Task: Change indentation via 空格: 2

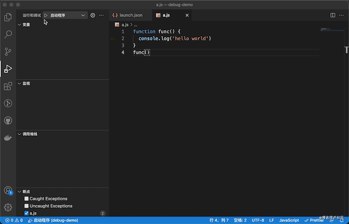Action: (x=240, y=220)
